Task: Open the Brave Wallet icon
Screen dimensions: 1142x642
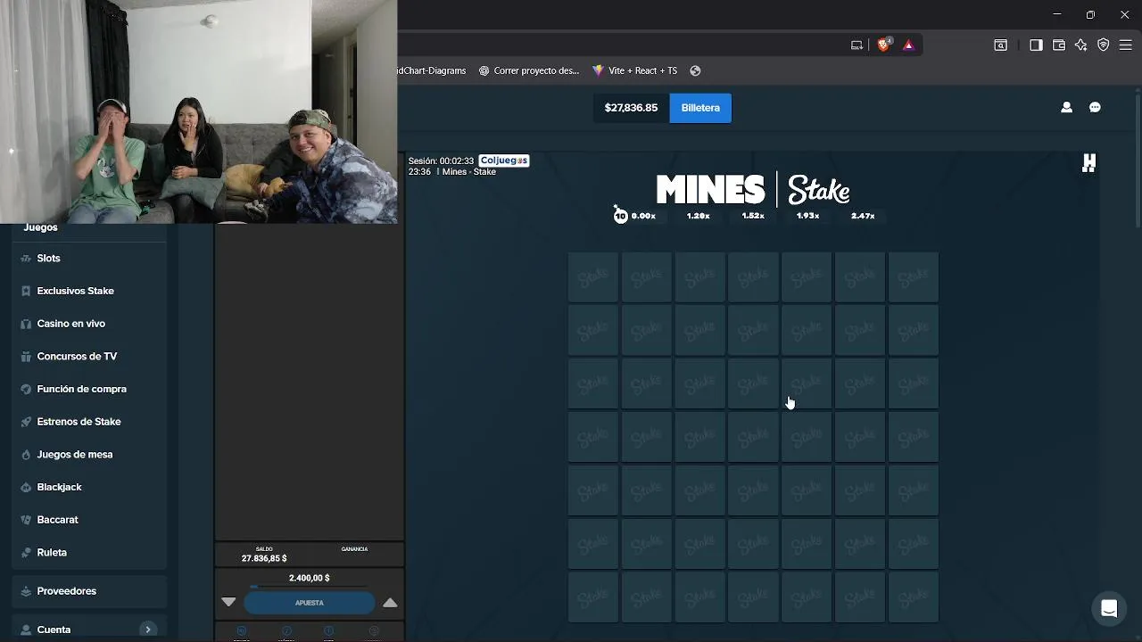Action: 1059,45
